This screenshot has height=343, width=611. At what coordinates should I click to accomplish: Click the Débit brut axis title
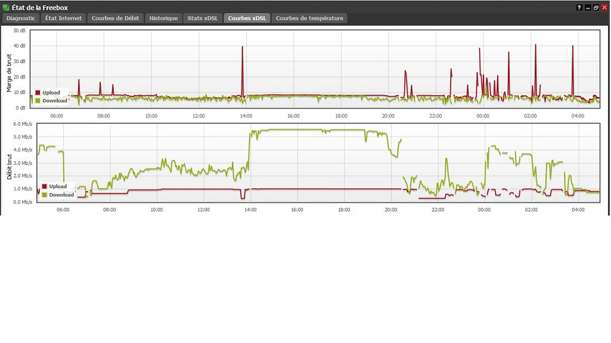(x=9, y=167)
